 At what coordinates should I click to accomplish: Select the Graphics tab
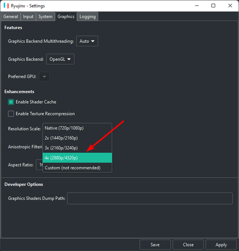coord(66,17)
